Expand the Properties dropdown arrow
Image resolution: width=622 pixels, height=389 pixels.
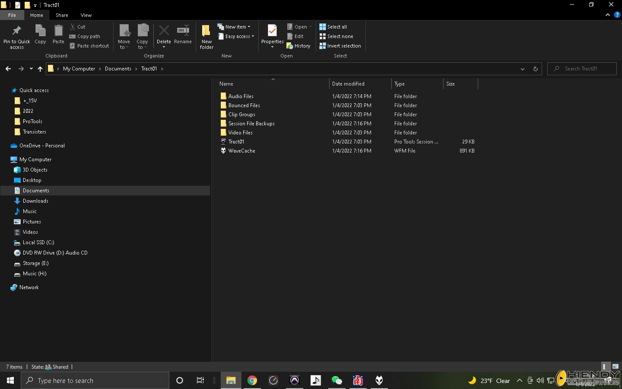tap(272, 47)
